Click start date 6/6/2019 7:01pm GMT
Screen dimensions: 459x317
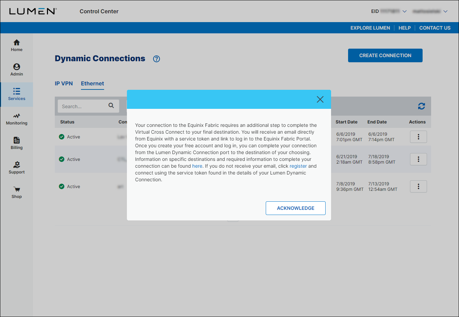349,137
